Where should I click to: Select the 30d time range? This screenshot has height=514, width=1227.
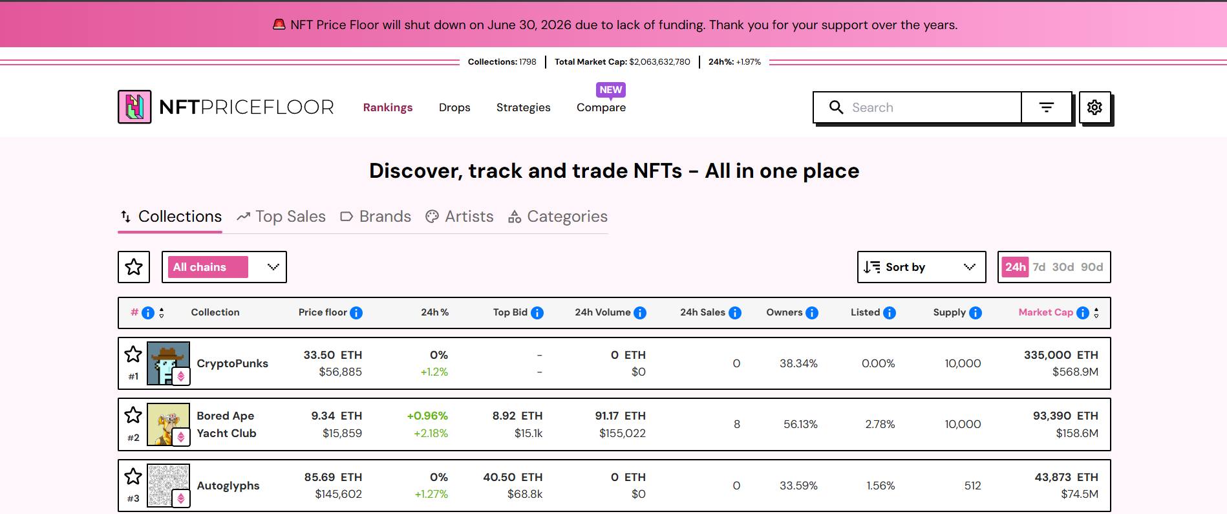[x=1063, y=267]
